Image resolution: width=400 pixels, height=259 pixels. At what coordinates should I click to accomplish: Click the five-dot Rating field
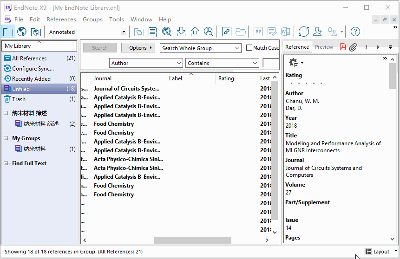click(306, 83)
